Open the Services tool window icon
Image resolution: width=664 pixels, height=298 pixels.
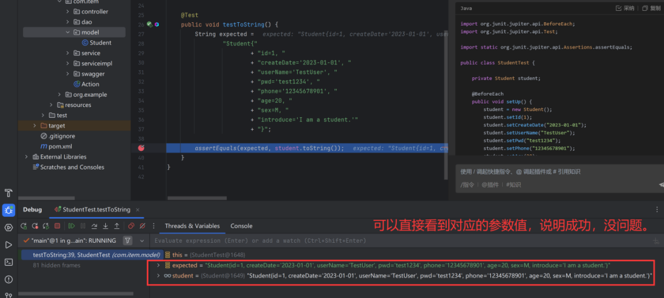tap(8, 227)
